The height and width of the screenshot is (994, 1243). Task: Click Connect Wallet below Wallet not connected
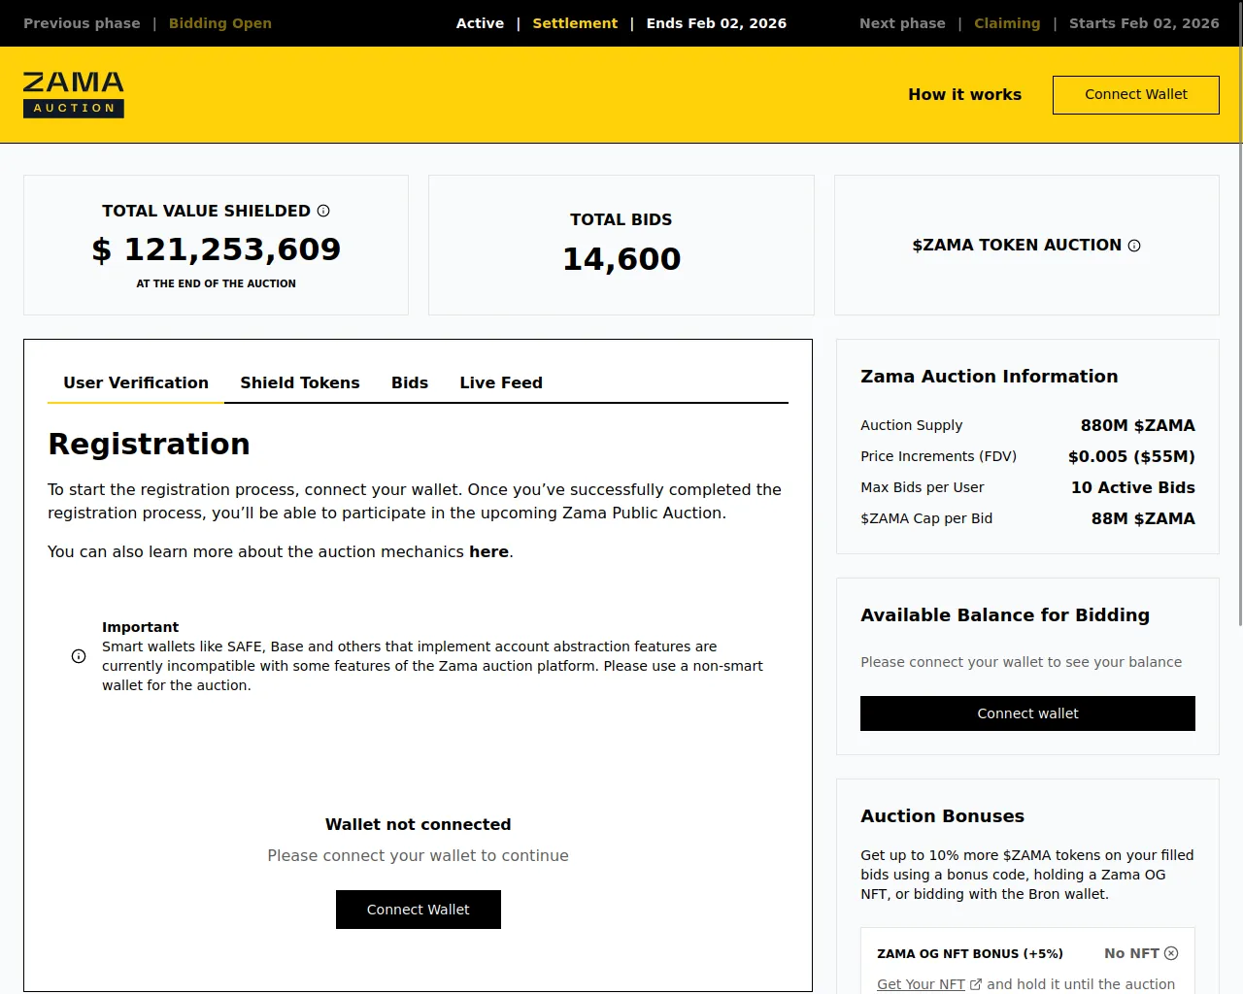(419, 910)
